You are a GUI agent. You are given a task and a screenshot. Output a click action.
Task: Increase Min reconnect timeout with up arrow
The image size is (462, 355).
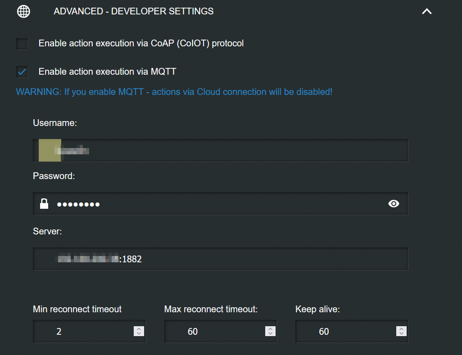[x=139, y=329]
